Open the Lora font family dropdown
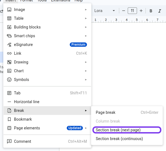Viewport: 166px width, 151px height. (x=104, y=11)
